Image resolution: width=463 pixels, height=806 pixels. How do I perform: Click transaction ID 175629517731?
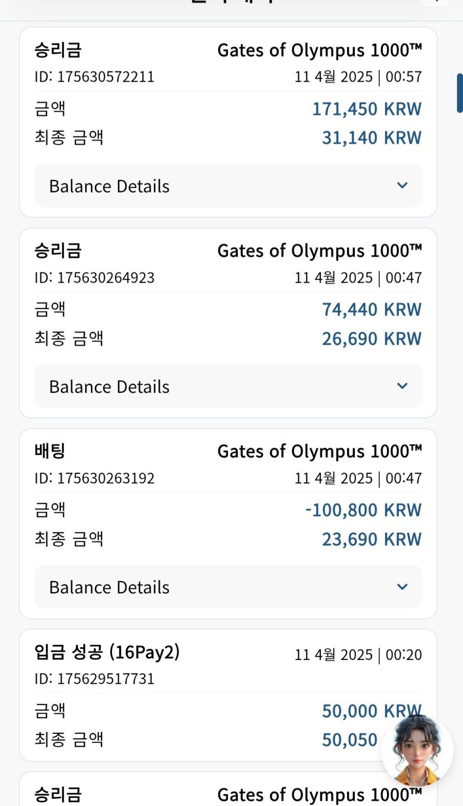(x=94, y=679)
